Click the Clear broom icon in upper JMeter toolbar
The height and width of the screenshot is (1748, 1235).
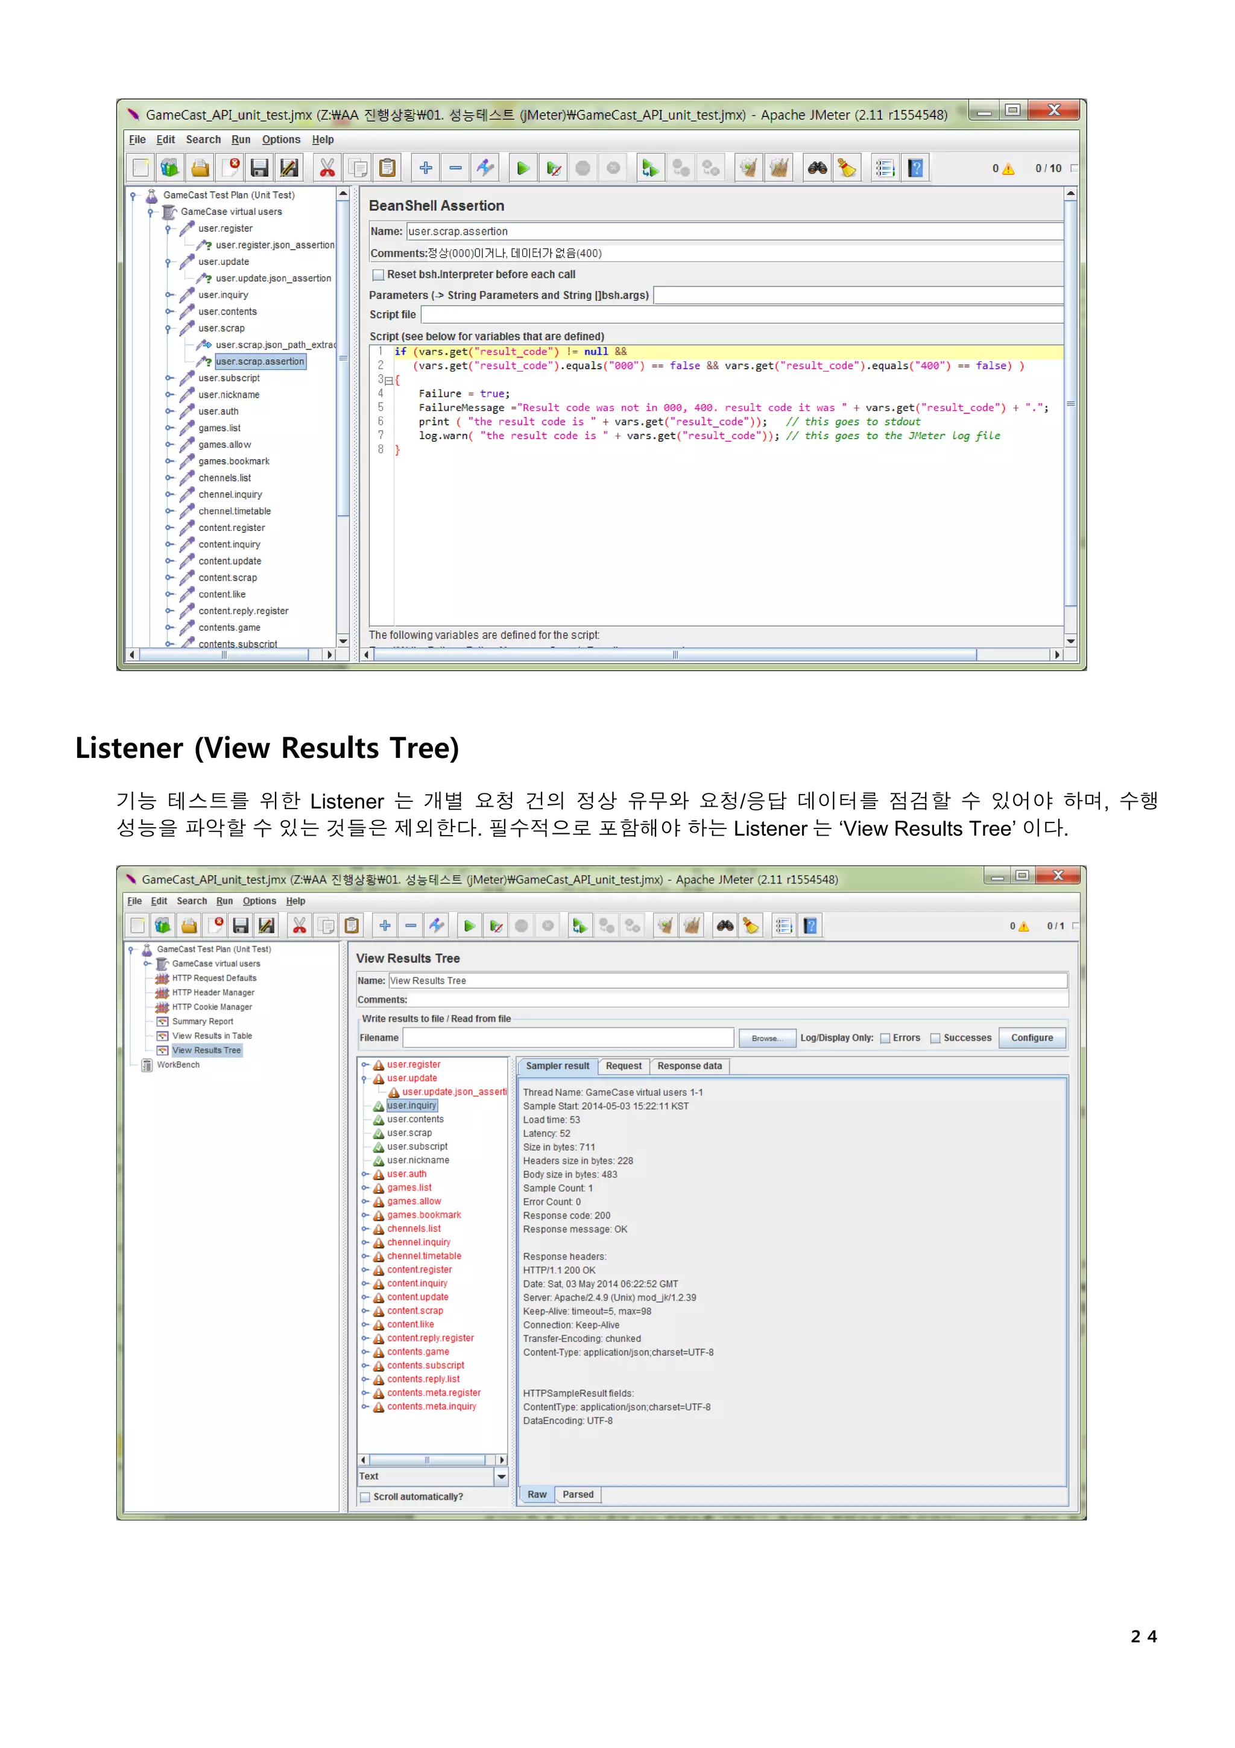coord(847,168)
